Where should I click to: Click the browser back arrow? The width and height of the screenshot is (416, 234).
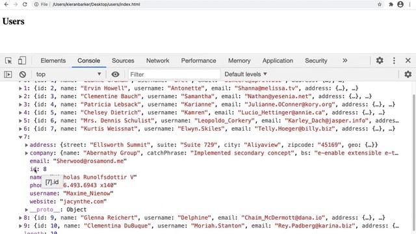pos(6,5)
